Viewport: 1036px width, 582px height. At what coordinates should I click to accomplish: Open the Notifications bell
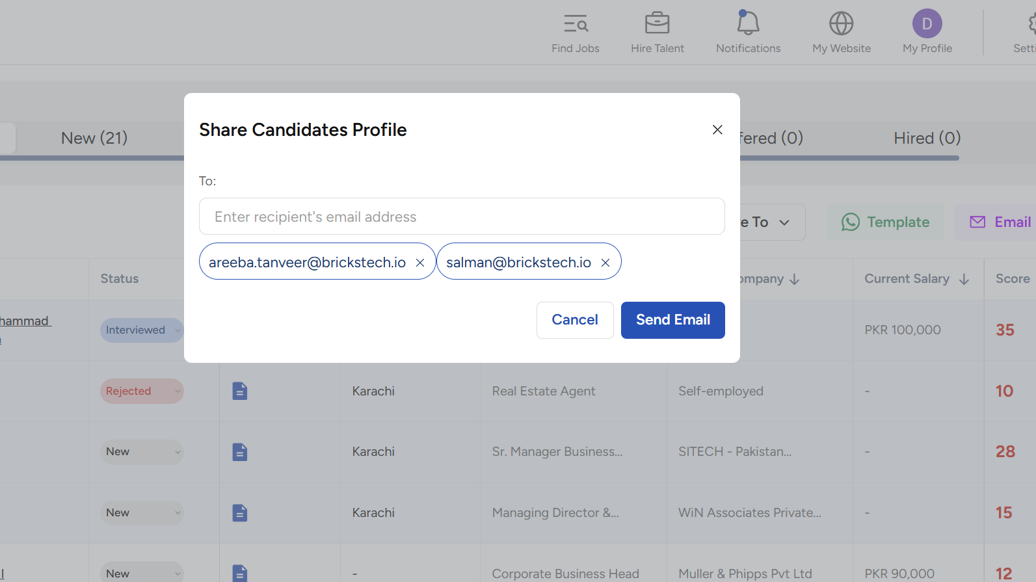[748, 24]
